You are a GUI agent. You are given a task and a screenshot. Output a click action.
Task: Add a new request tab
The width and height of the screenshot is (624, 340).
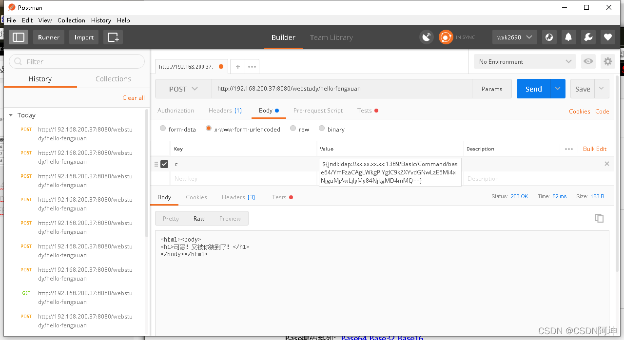tap(237, 67)
